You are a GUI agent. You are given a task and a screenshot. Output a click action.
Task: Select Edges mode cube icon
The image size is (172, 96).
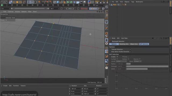106,25
